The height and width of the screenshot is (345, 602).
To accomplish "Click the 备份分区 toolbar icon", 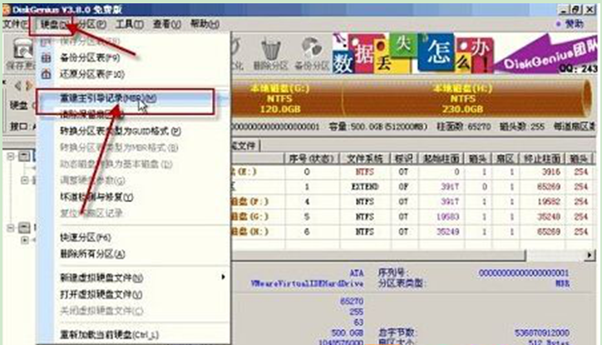I will click(311, 49).
